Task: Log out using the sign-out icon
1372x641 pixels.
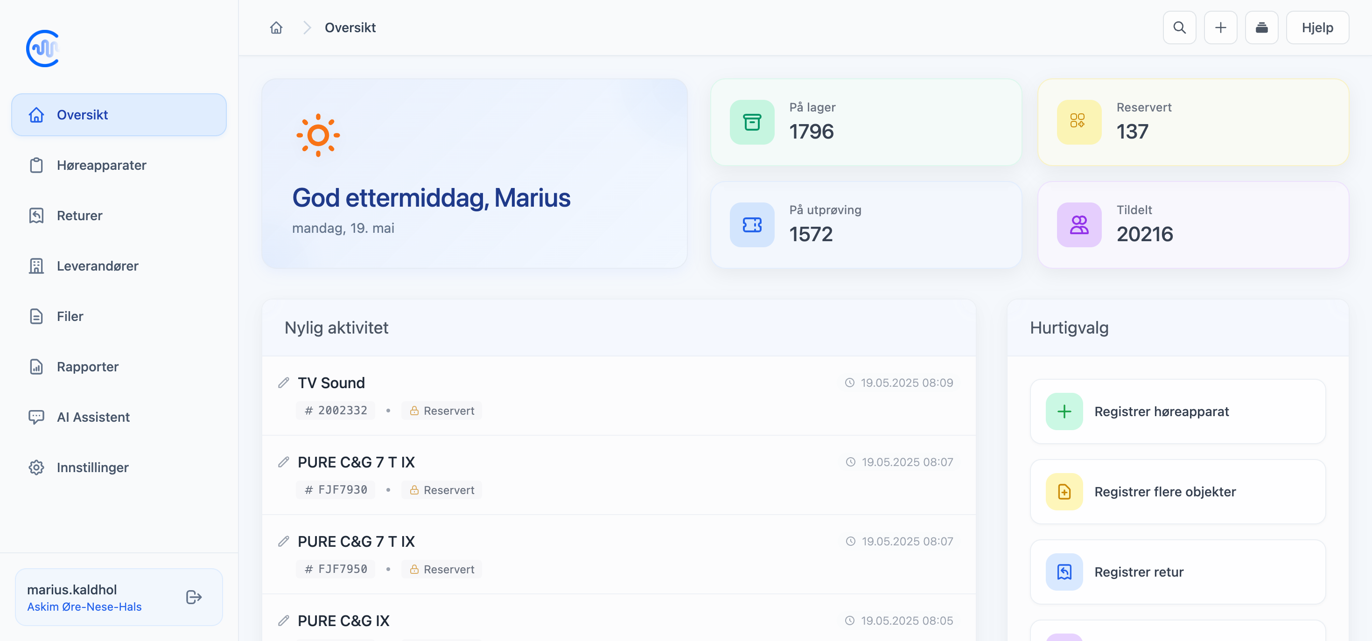Action: [194, 597]
